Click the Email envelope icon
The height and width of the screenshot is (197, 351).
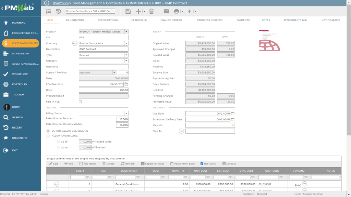[166, 11]
